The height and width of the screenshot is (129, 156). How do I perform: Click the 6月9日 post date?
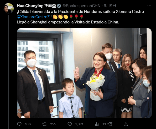point(110,6)
